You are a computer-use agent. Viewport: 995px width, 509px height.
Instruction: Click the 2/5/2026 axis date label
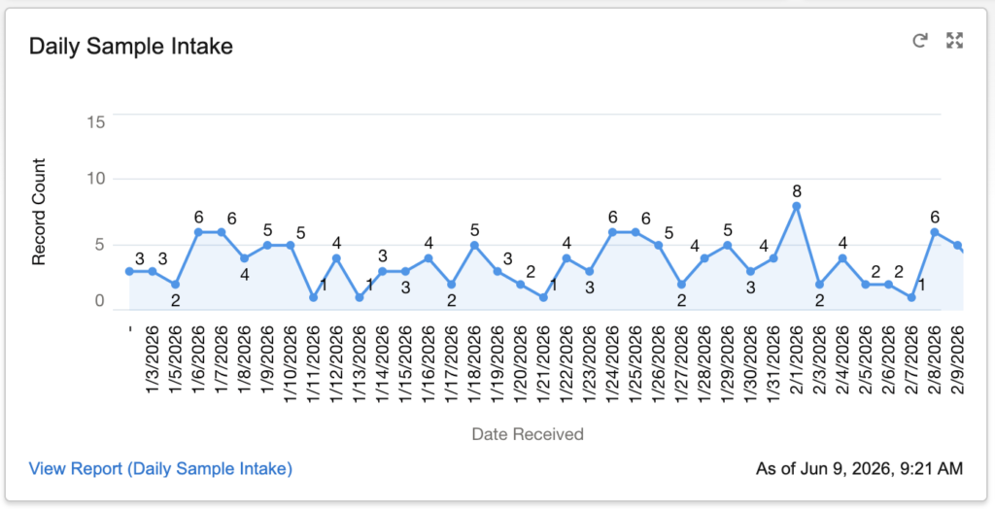point(866,360)
